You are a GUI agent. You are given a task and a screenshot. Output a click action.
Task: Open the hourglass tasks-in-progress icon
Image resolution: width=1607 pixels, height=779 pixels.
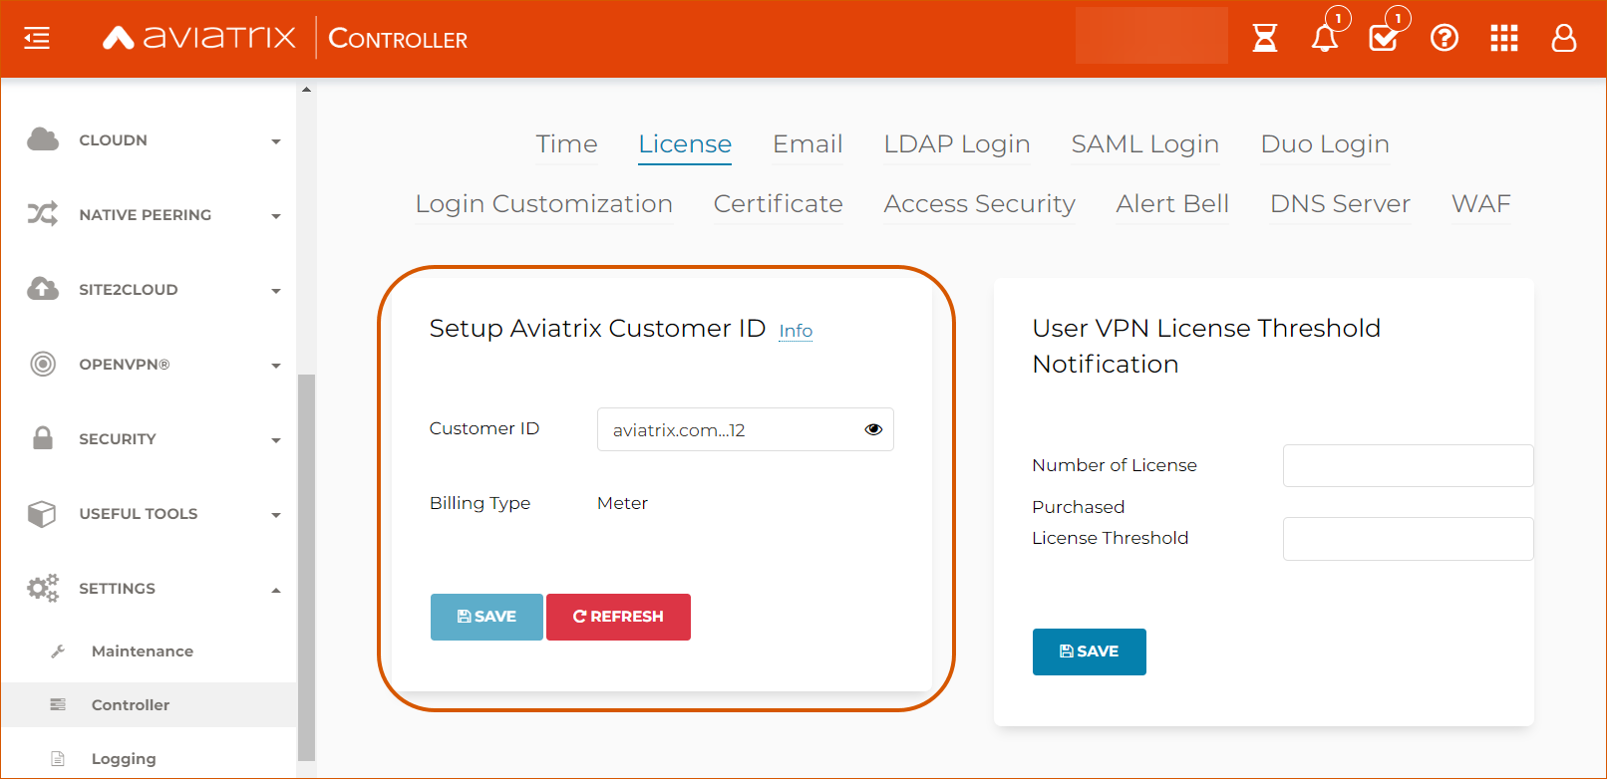point(1265,38)
